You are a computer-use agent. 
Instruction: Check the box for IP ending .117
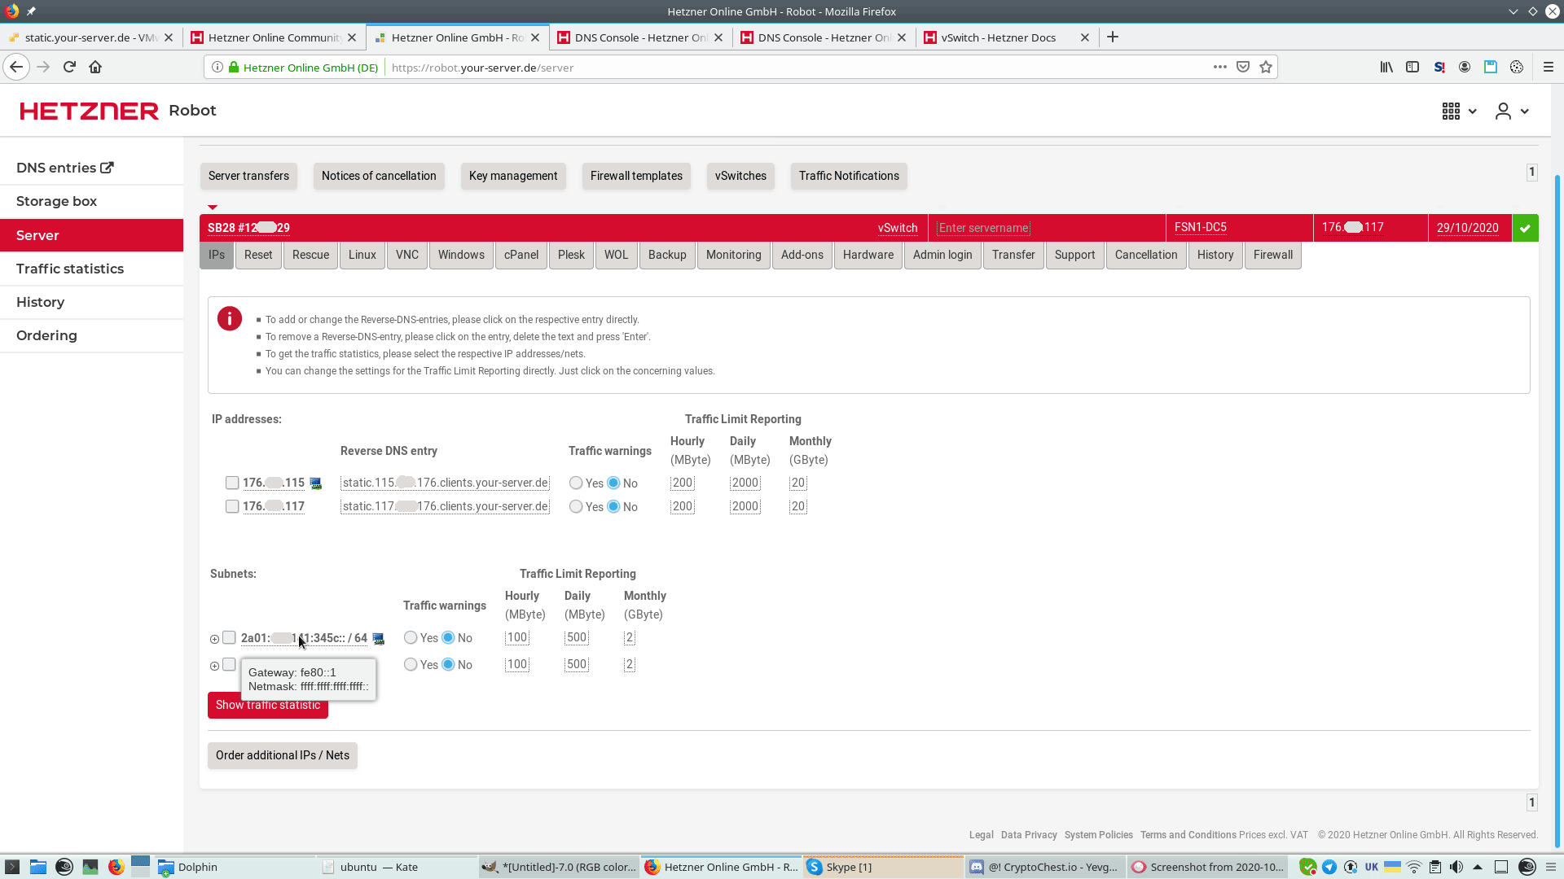pyautogui.click(x=232, y=507)
